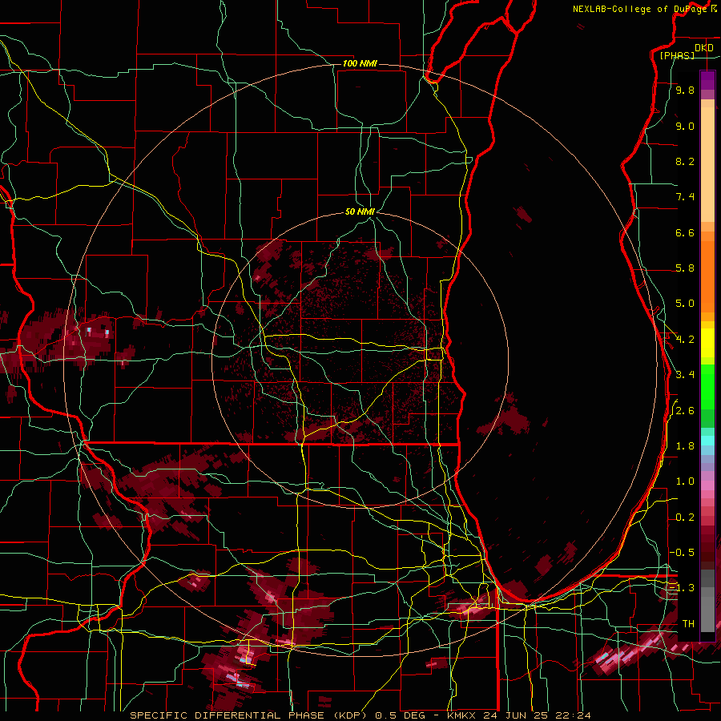Click the TH threshold label
721x721 pixels.
[x=688, y=623]
